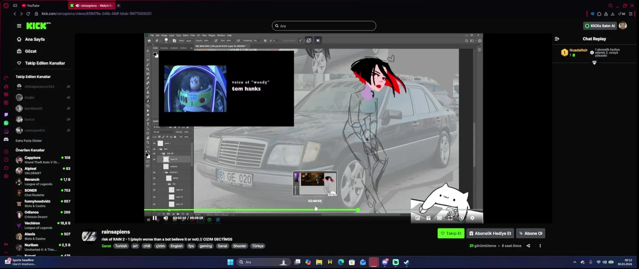This screenshot has width=639, height=269.
Task: Open a new browser tab
Action: point(118,6)
